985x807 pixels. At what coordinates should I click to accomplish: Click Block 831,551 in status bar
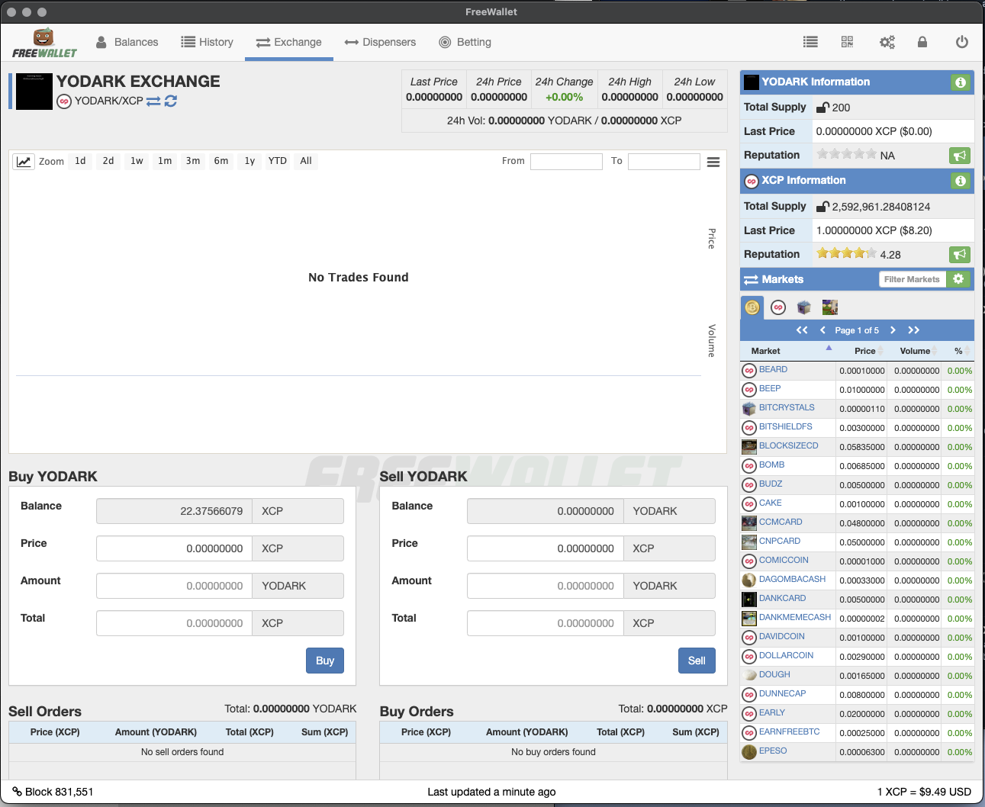tap(53, 792)
